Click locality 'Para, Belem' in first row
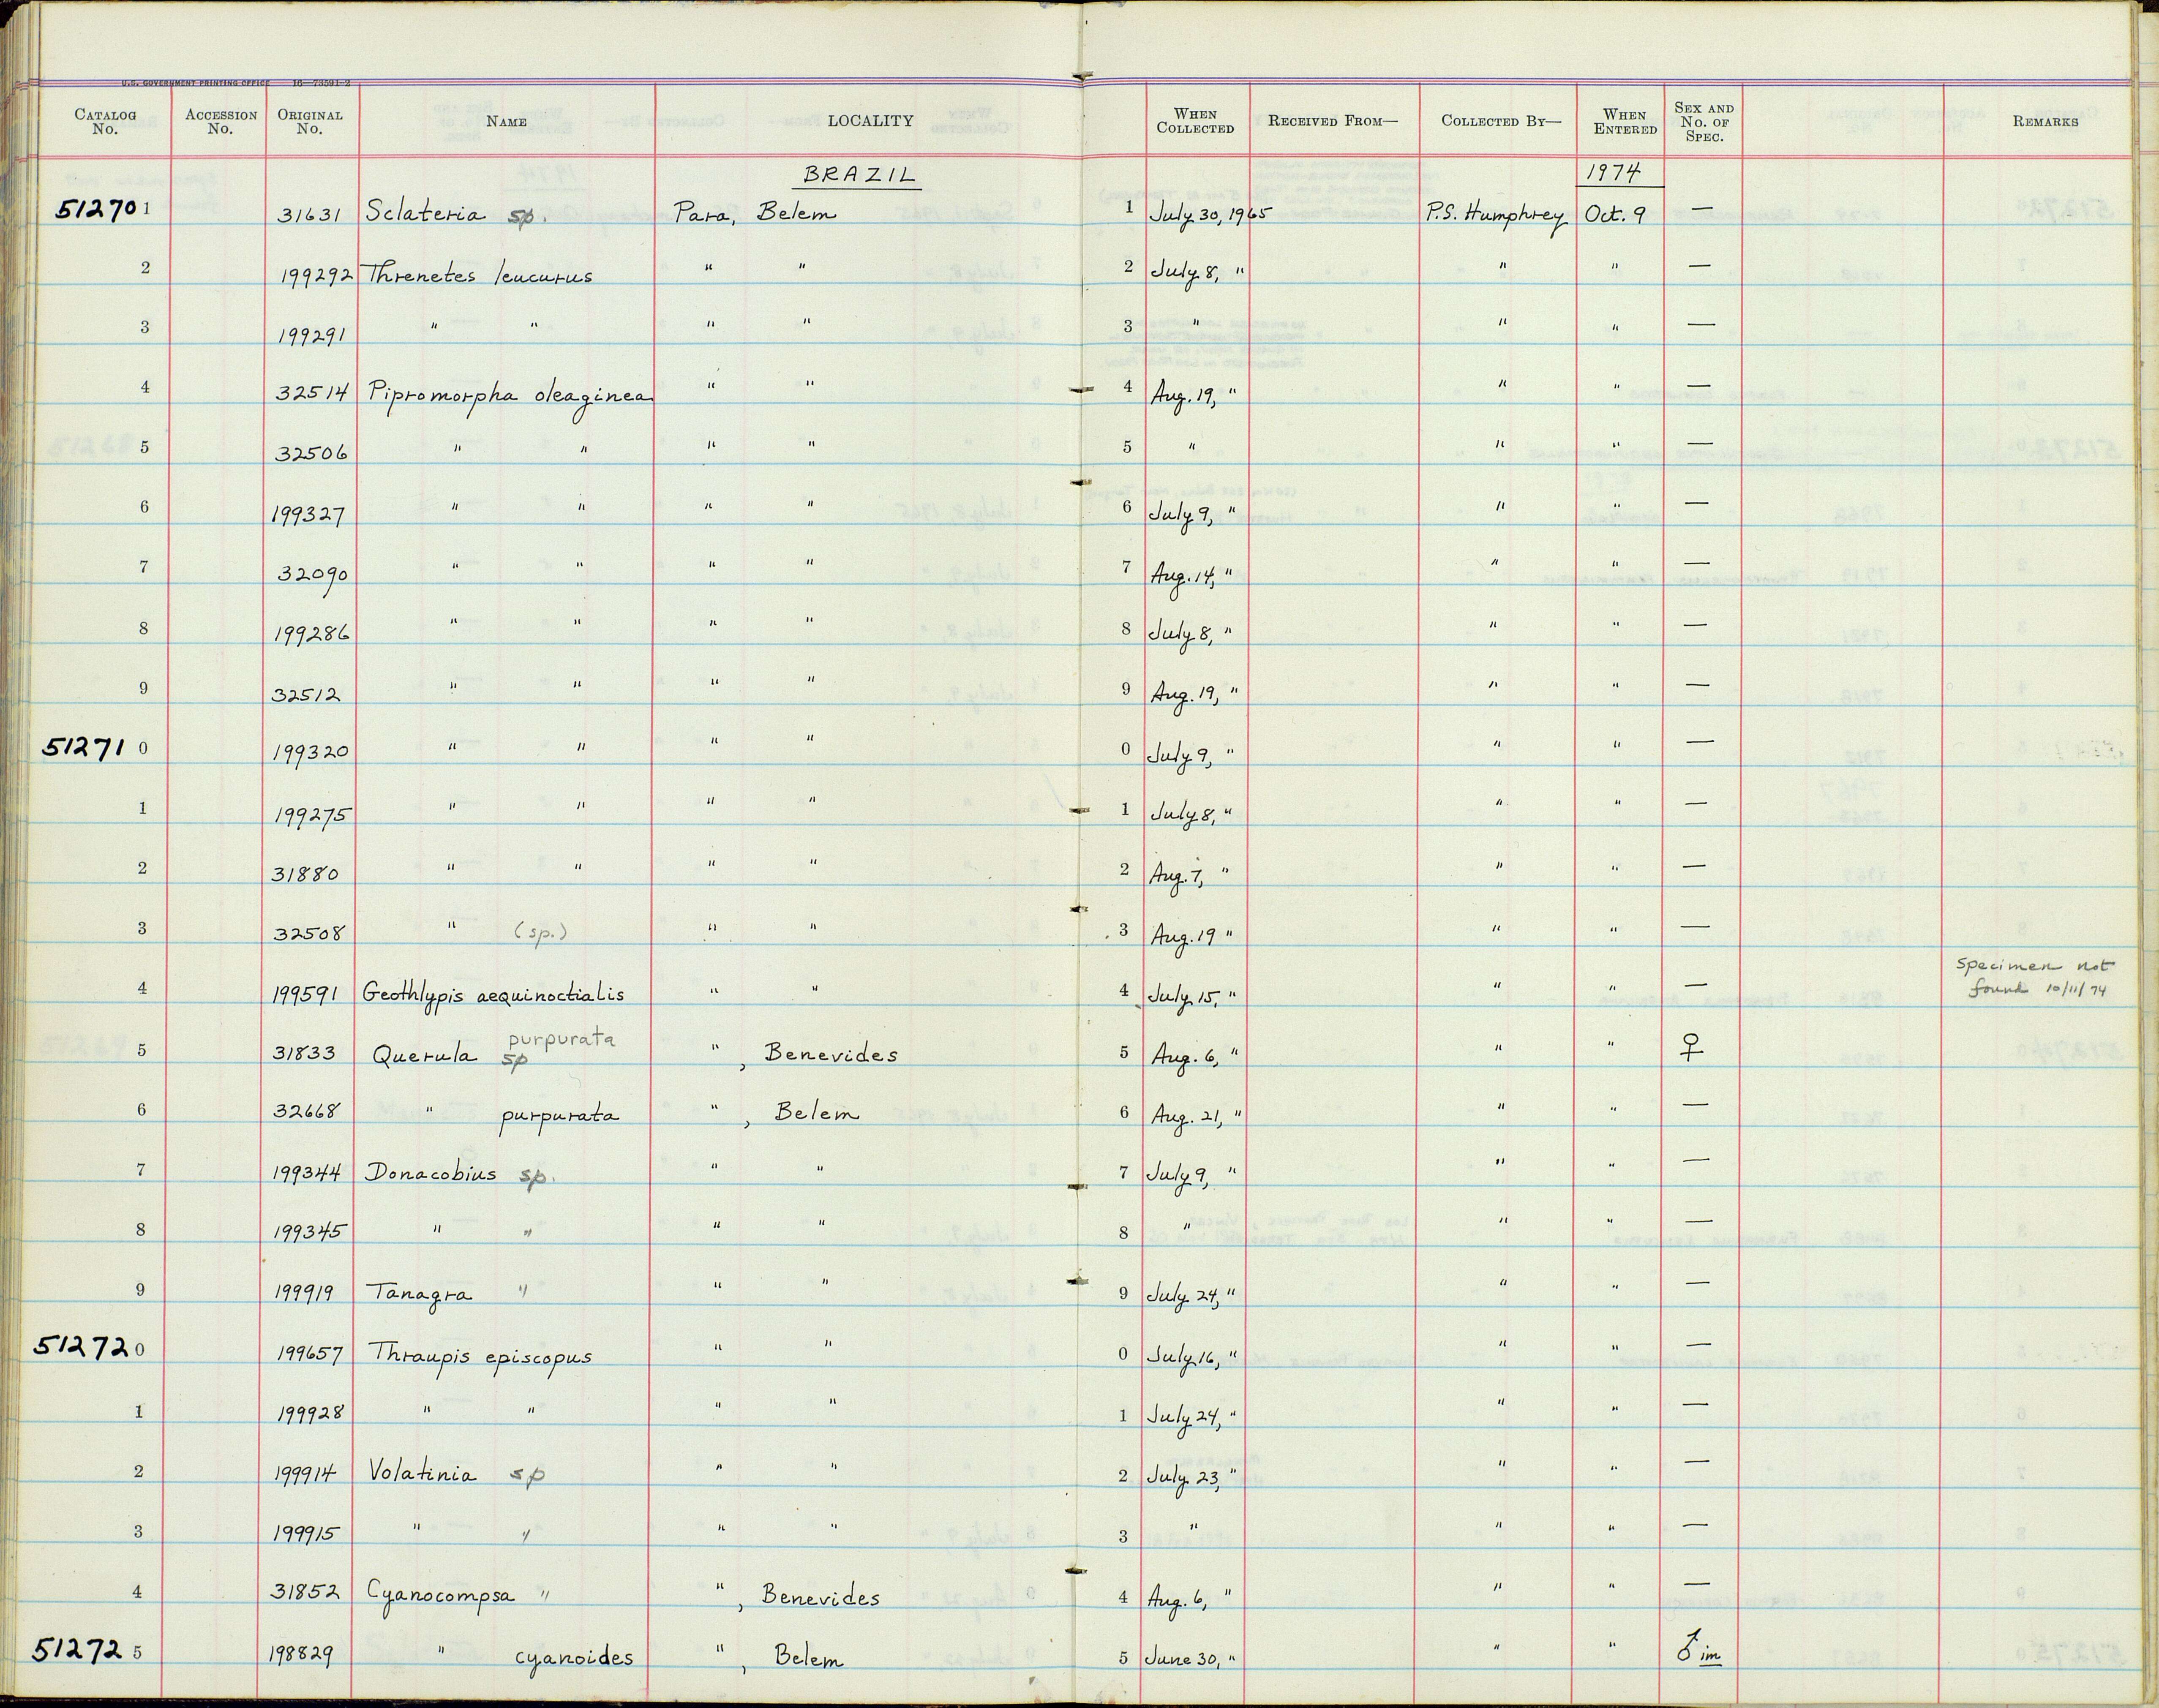This screenshot has height=1708, width=2159. coord(755,212)
